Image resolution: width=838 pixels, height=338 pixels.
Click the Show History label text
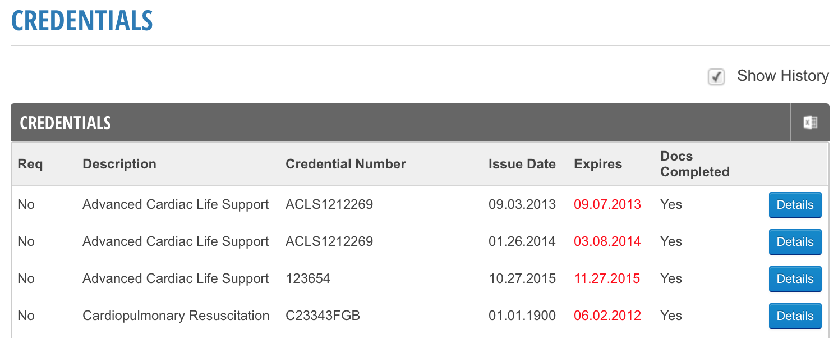tap(782, 76)
